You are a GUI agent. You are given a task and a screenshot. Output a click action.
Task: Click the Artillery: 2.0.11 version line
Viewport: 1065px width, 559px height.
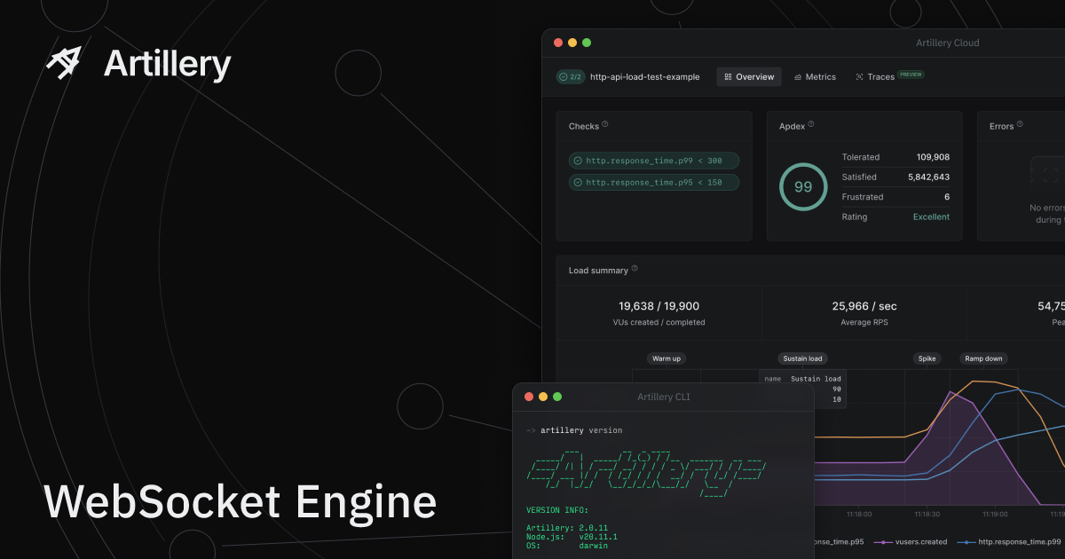pyautogui.click(x=567, y=529)
